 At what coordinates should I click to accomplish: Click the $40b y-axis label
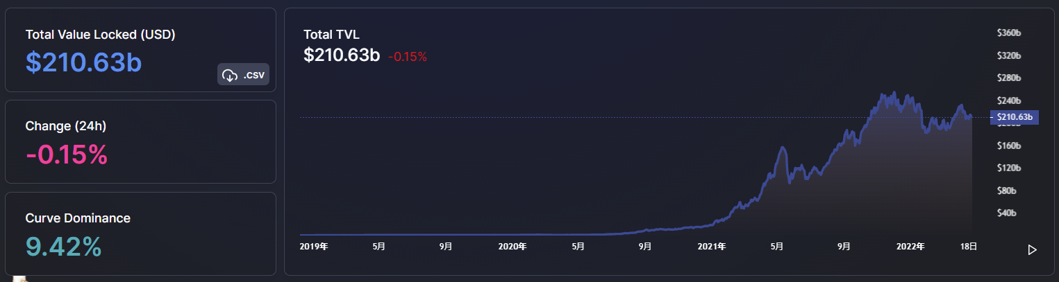1007,213
